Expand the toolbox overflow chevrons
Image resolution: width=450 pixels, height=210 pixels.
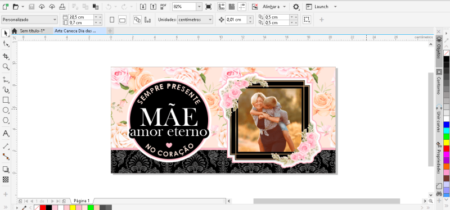click(5, 207)
